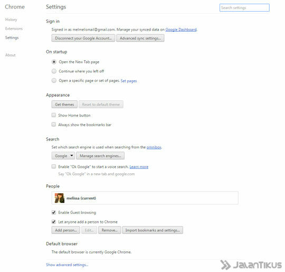Click the Add person button
The image size is (285, 272).
pyautogui.click(x=66, y=230)
